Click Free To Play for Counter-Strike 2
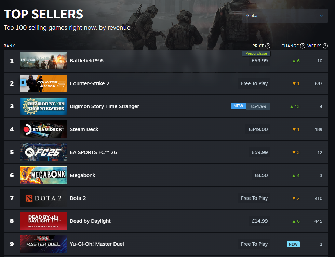335x257 pixels. (x=254, y=83)
